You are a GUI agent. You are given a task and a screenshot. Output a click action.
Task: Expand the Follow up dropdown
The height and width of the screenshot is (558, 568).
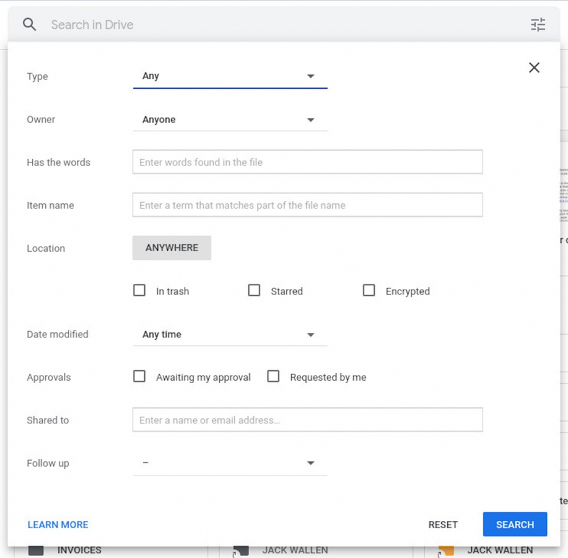point(229,463)
